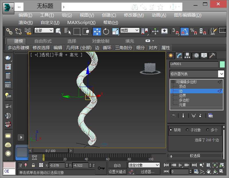Toggle the selection lock padlock
The image size is (229, 178).
33,165
